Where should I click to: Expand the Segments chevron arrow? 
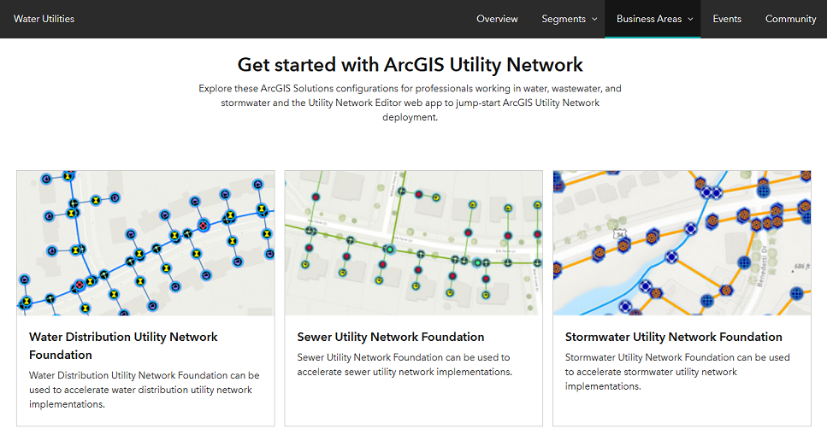pyautogui.click(x=594, y=19)
